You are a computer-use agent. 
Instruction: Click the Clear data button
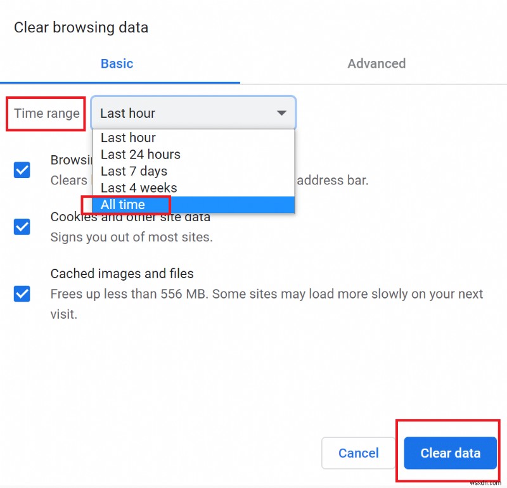(x=450, y=453)
